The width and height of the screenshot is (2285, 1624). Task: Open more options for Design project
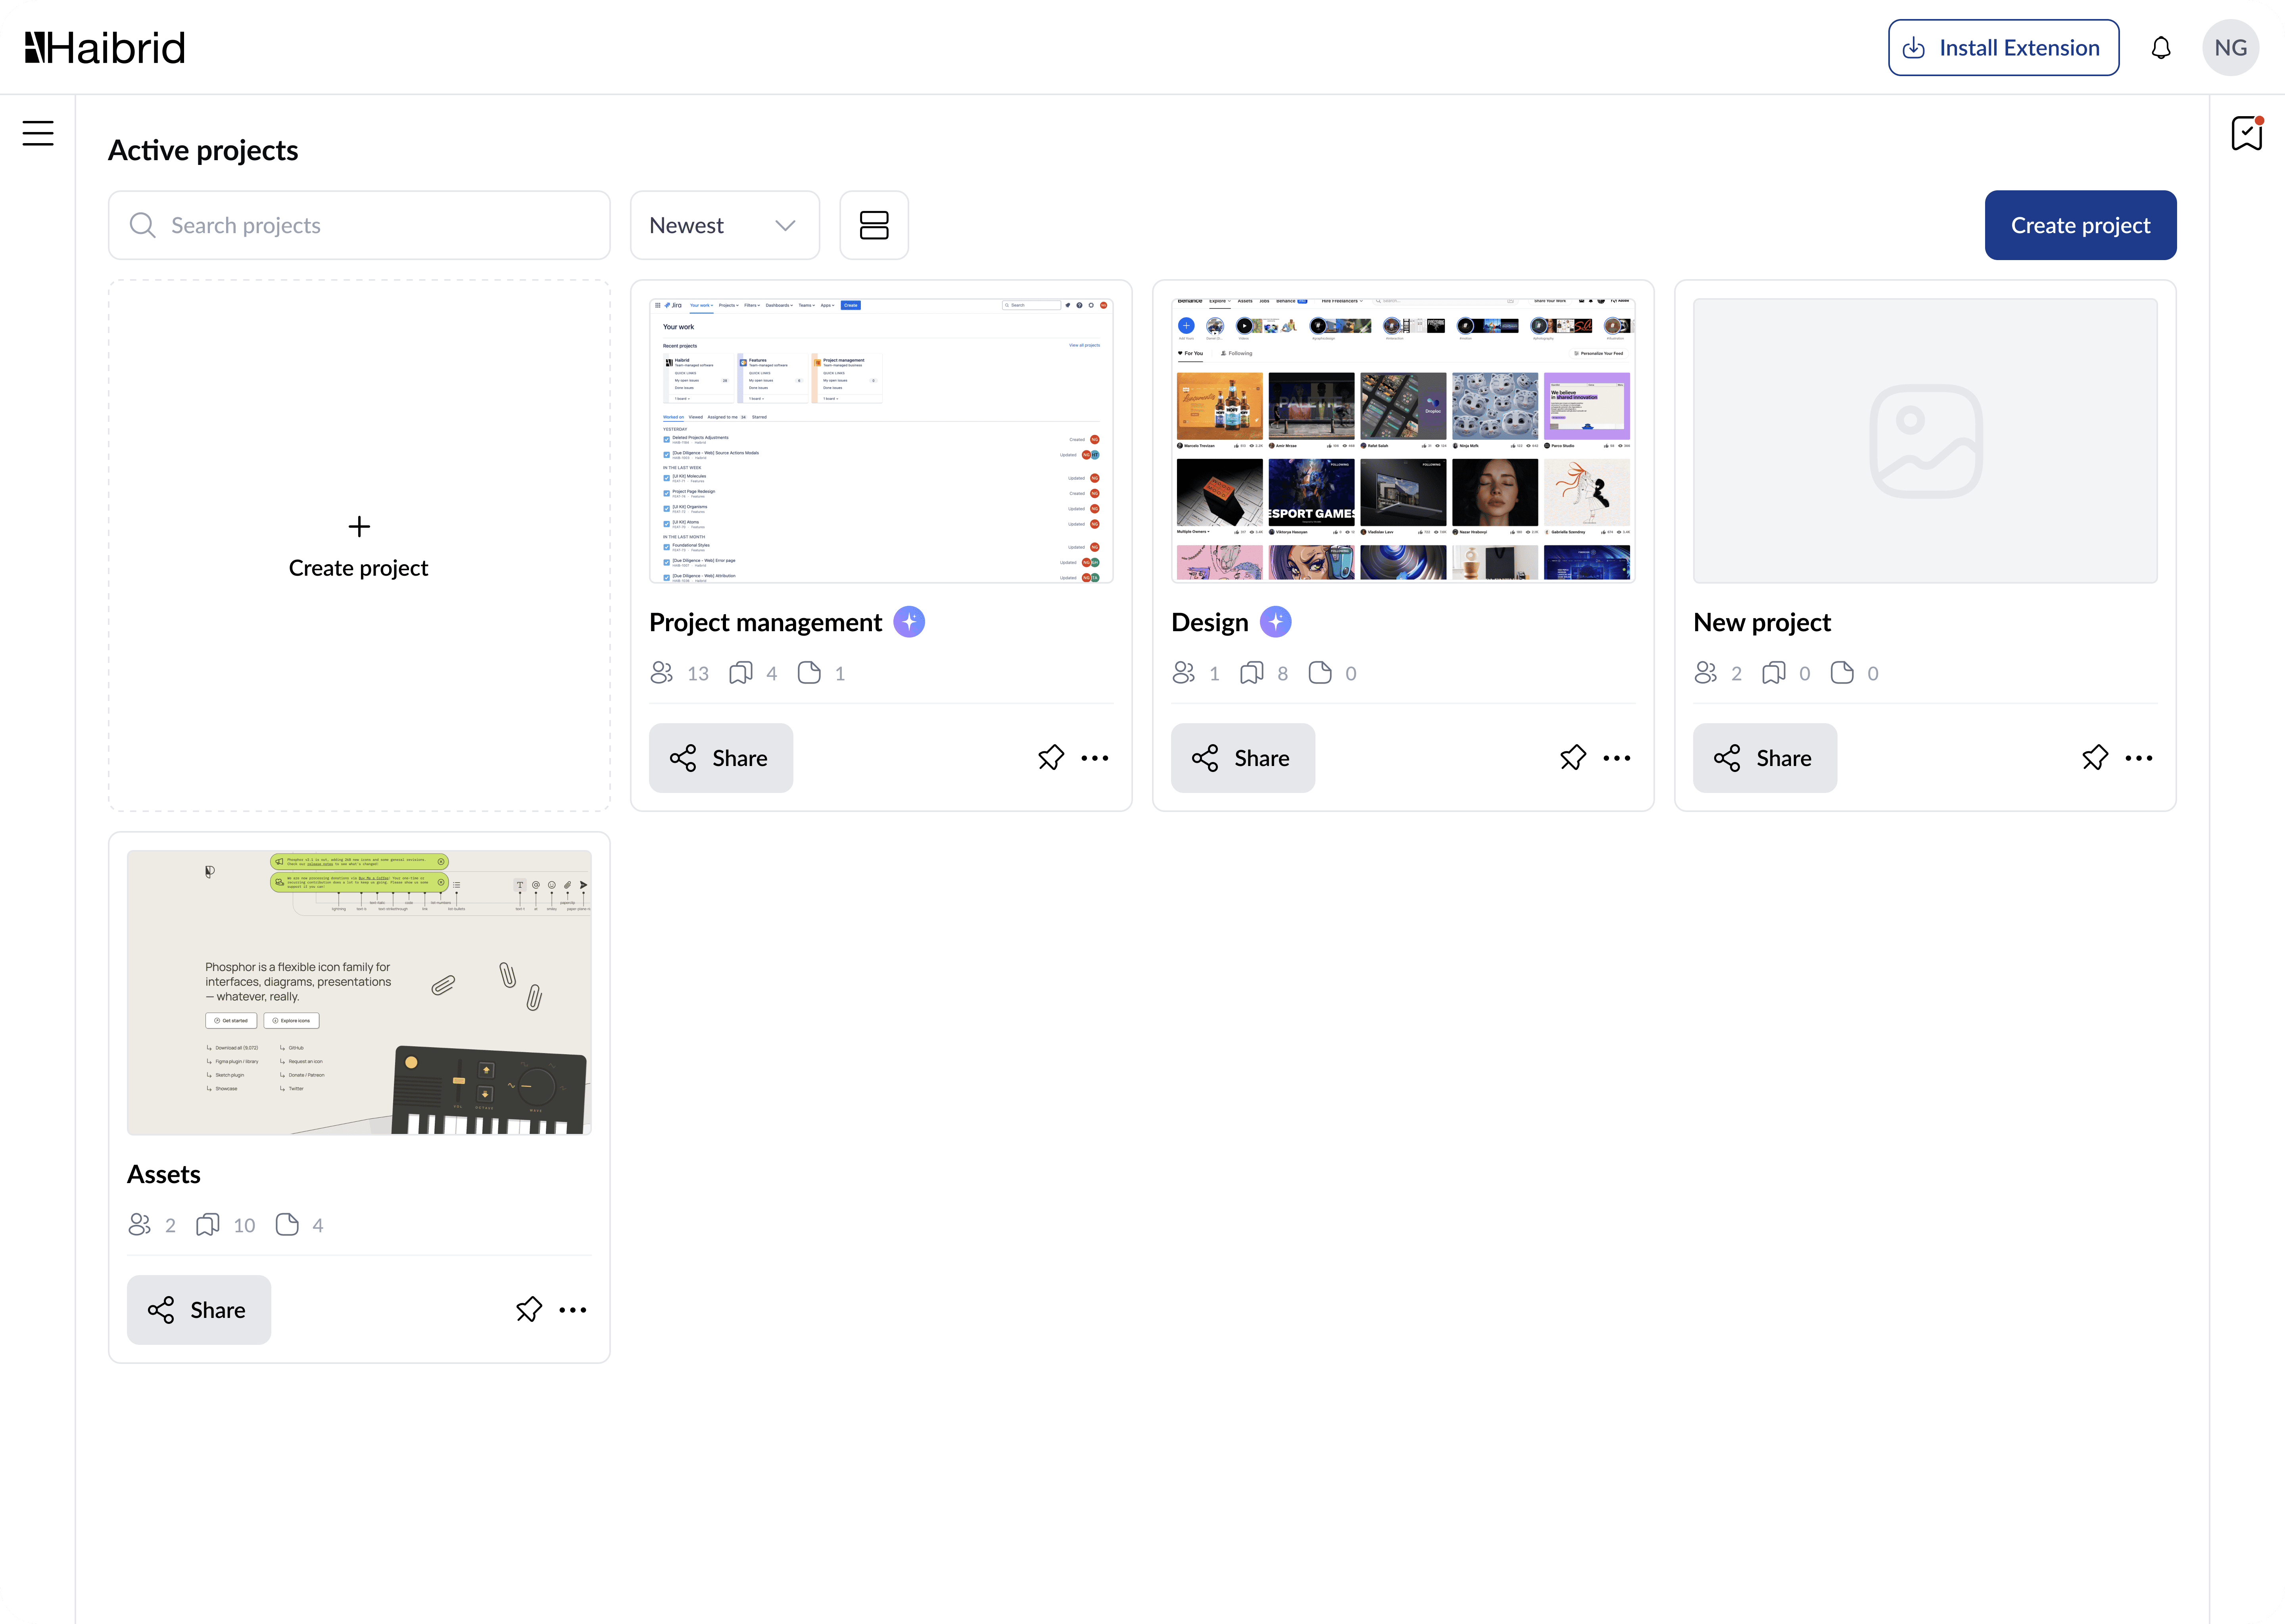(x=1617, y=758)
